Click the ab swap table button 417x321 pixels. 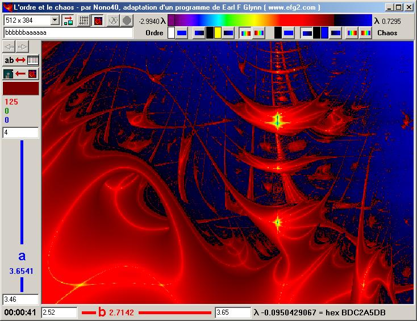point(21,60)
